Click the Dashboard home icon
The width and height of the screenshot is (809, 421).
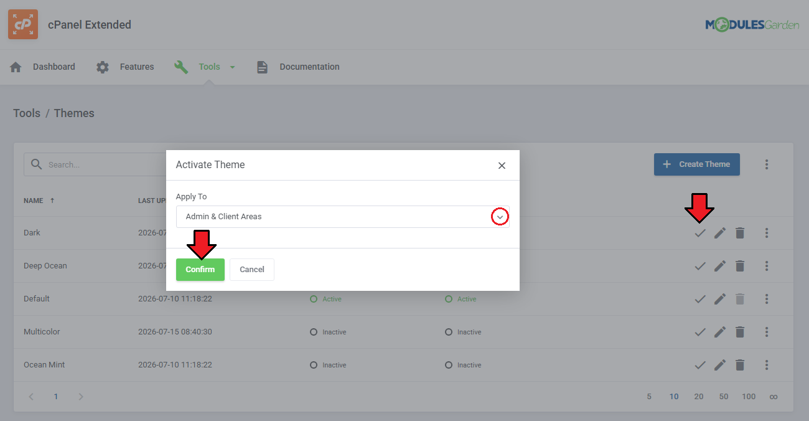16,67
